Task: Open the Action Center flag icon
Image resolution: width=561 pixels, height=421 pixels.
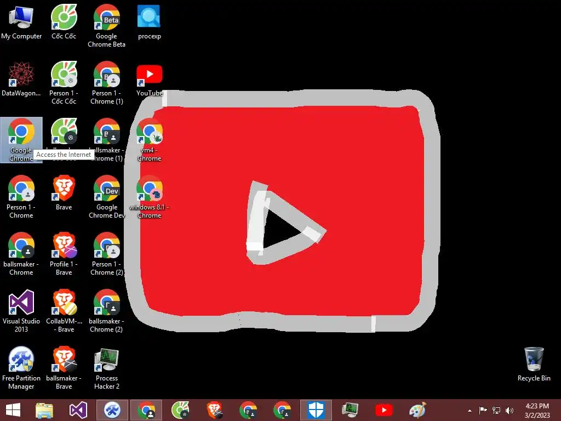Action: tap(483, 410)
